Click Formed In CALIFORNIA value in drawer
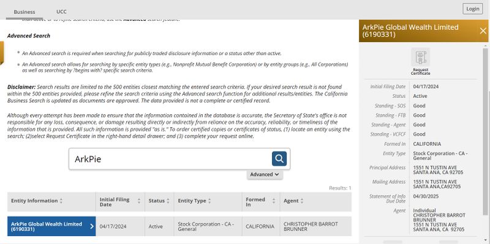The width and height of the screenshot is (490, 244). (x=427, y=144)
